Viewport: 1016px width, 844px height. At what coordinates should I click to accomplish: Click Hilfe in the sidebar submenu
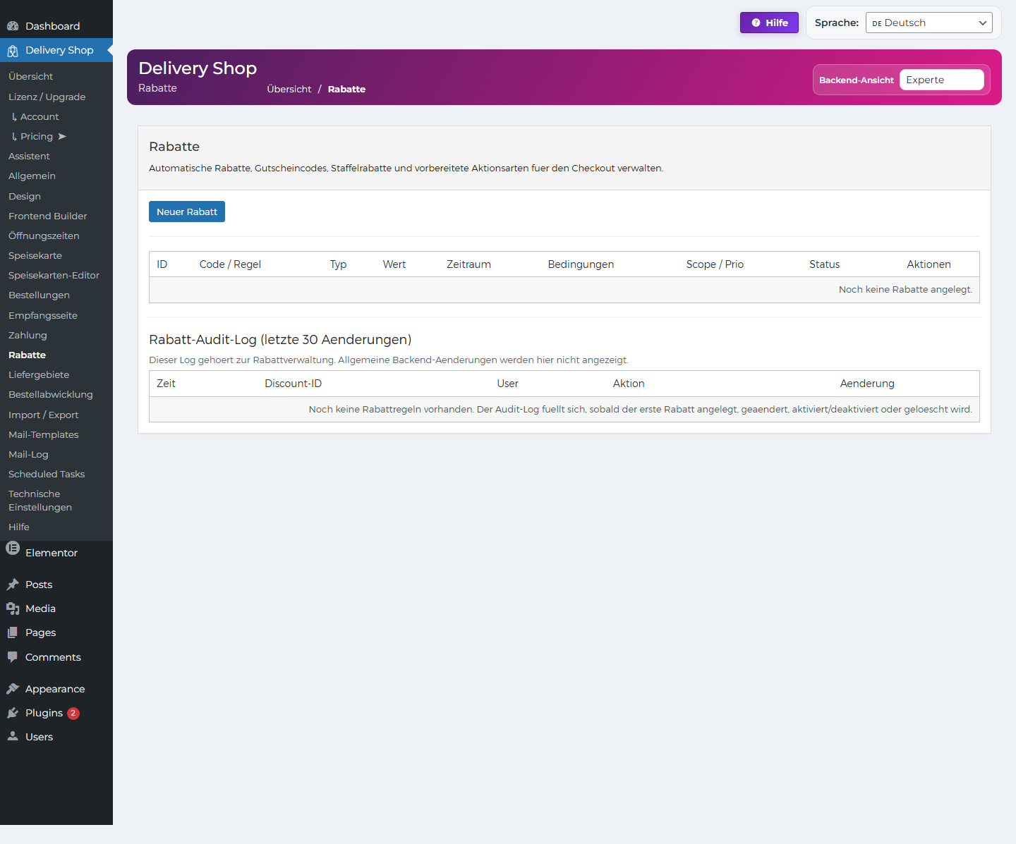[19, 527]
